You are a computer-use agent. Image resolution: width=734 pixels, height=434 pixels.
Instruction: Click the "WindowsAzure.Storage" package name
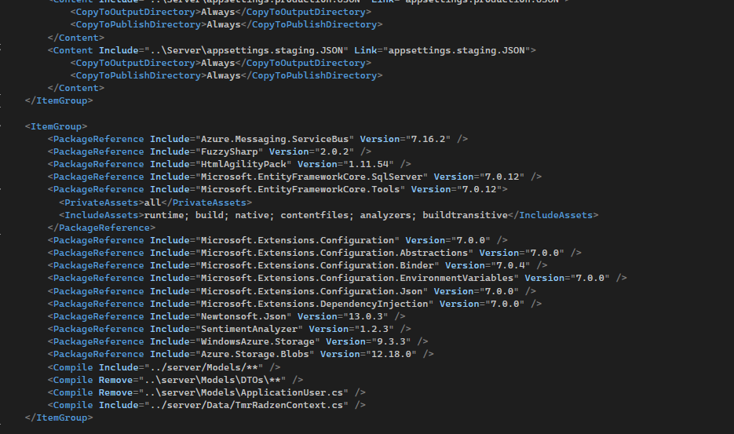257,341
